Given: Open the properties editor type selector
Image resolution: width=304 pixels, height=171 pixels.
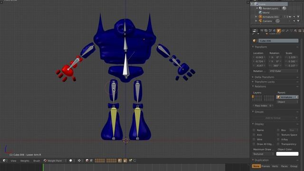Looking at the screenshot, I should click(x=255, y=31).
